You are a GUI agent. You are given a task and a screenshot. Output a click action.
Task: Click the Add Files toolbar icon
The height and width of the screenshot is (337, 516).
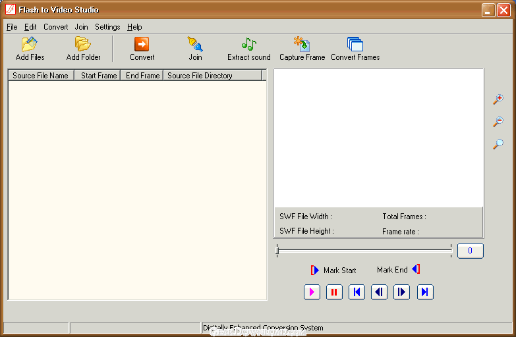tap(30, 45)
